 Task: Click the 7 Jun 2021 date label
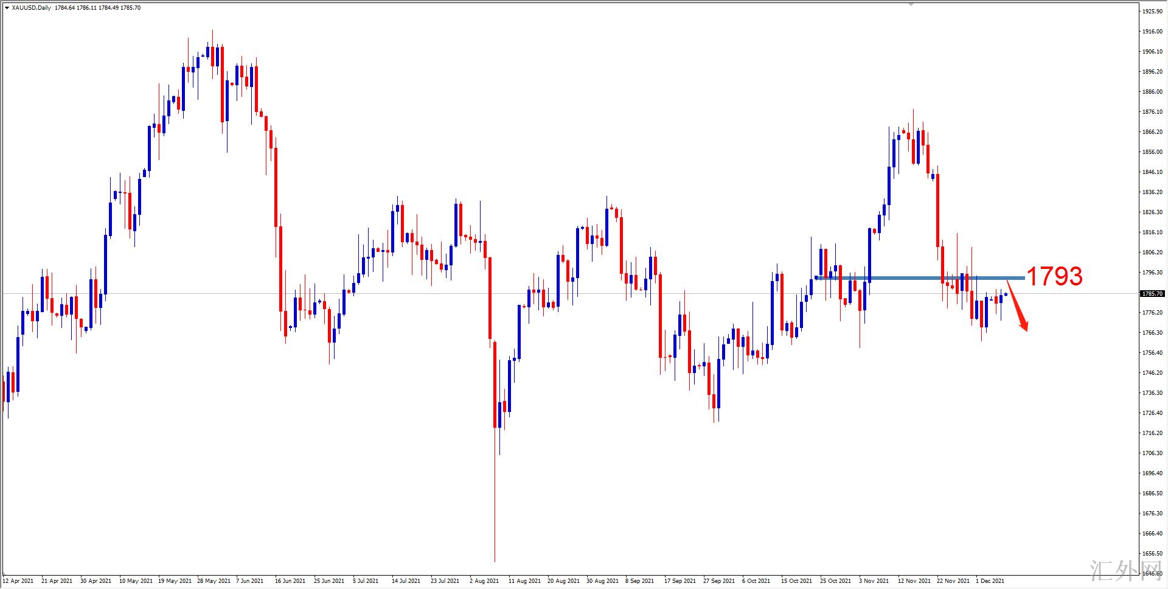pos(250,581)
